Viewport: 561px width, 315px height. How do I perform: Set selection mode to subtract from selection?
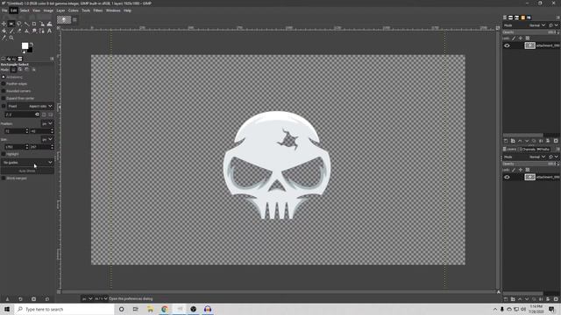coord(27,69)
